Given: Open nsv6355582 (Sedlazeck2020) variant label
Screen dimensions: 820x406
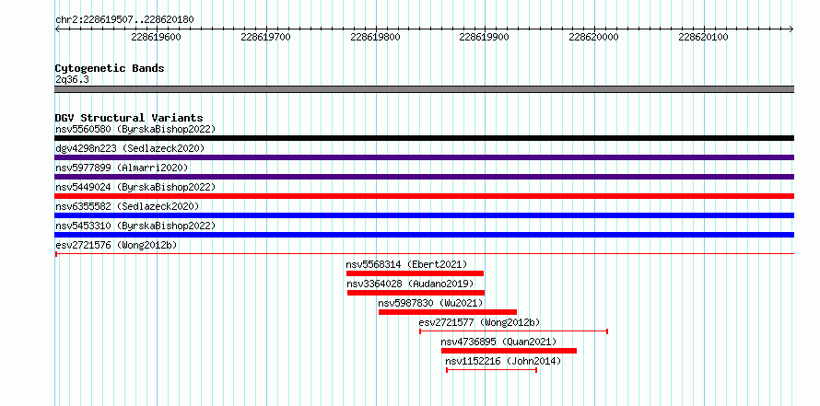Looking at the screenshot, I should click(127, 206).
